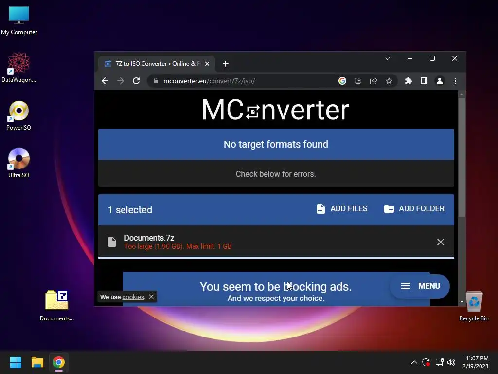Click Chrome icon in the taskbar
Viewport: 498px width, 374px height.
(x=59, y=362)
